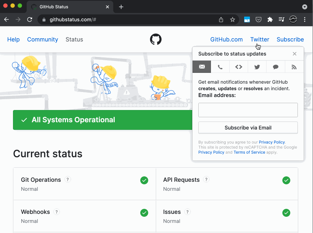Screen dimensions: 313x233
Task: Reload the page
Action: pos(30,19)
